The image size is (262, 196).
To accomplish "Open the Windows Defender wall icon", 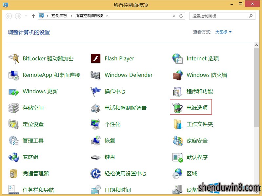I will 95,75.
